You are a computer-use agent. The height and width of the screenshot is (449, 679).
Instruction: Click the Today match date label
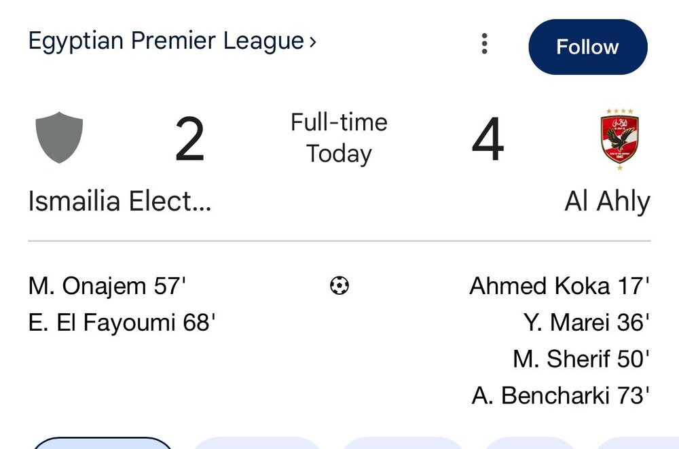[339, 154]
